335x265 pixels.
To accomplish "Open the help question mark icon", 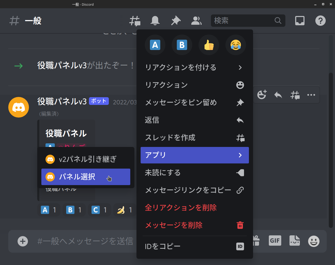I will (x=321, y=21).
